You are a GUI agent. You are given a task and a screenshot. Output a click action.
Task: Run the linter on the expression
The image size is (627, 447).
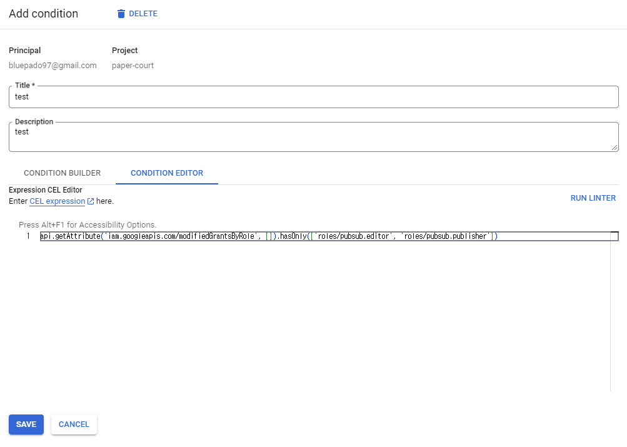tap(593, 198)
